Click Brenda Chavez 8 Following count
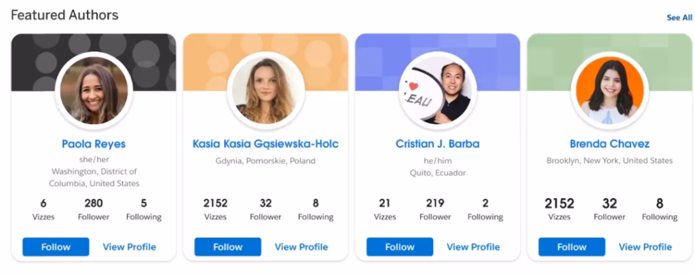695x274 pixels. [x=660, y=210]
